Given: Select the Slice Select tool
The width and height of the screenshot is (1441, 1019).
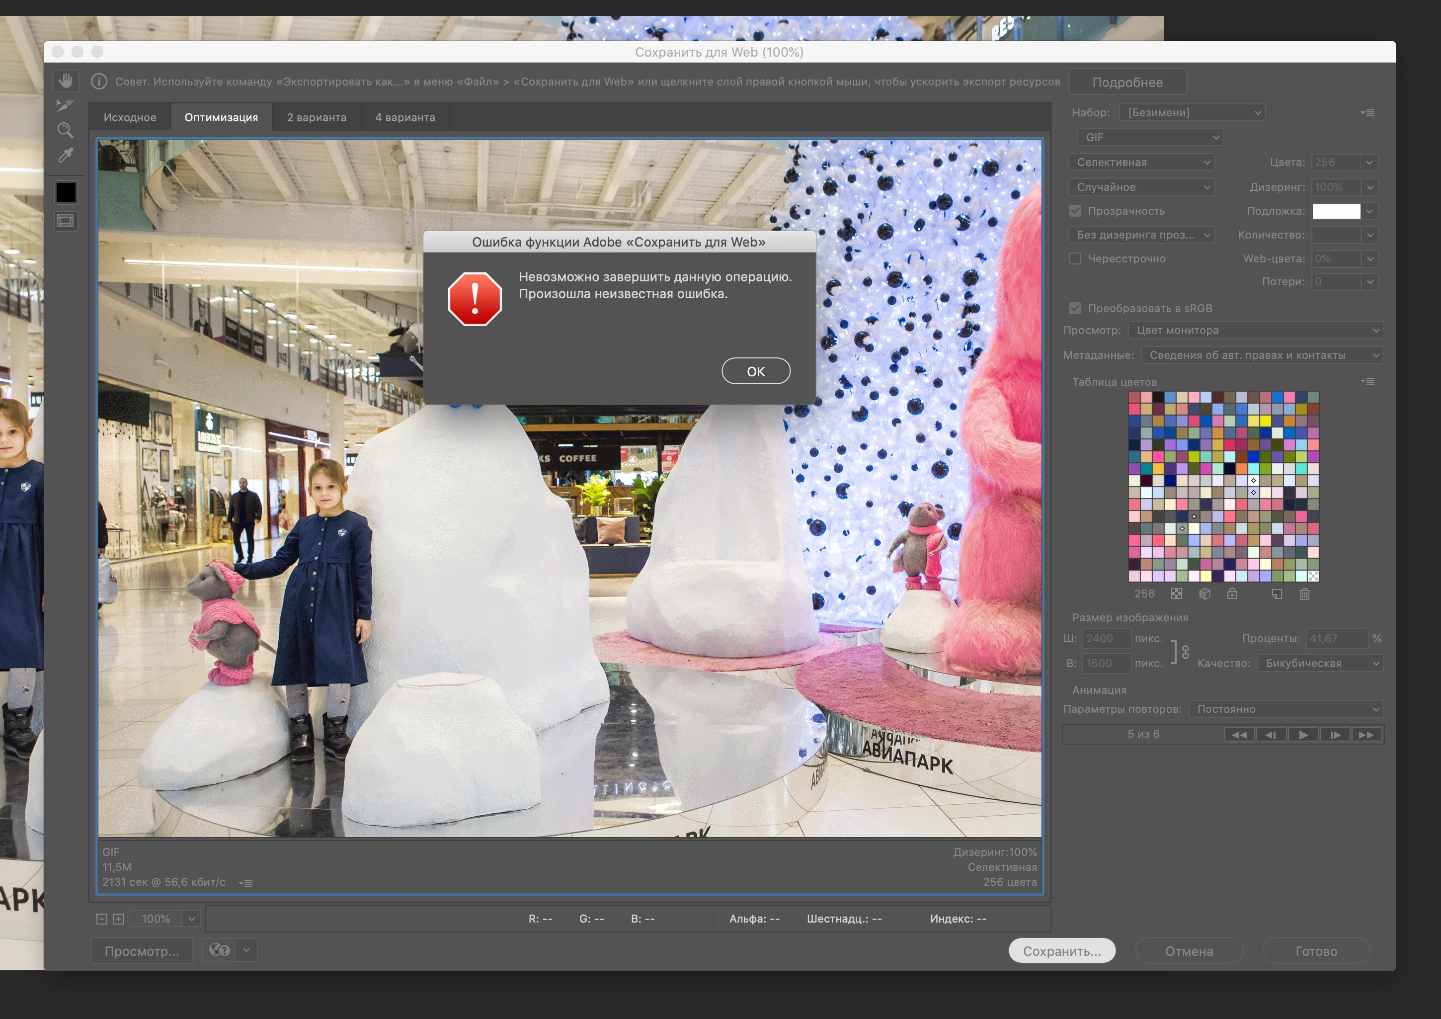Looking at the screenshot, I should [x=65, y=105].
